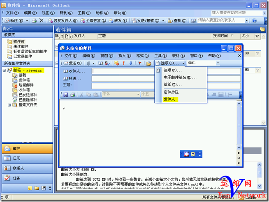Open the contact search box dropdown arrow
Viewport: 269px width, 202px height.
(247, 20)
